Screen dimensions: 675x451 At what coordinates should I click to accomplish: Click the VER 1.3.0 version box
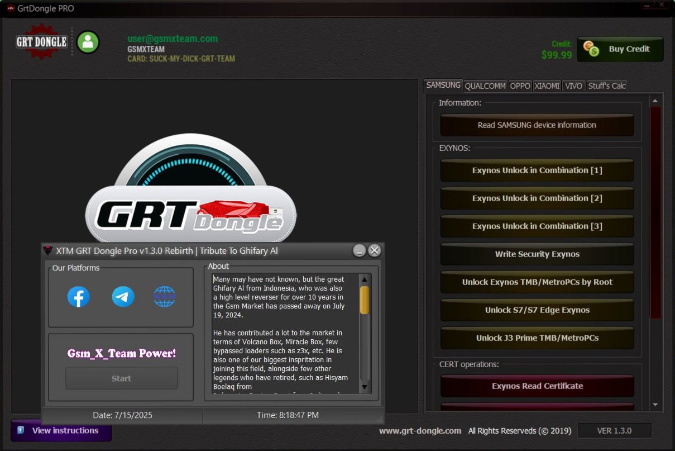(614, 431)
